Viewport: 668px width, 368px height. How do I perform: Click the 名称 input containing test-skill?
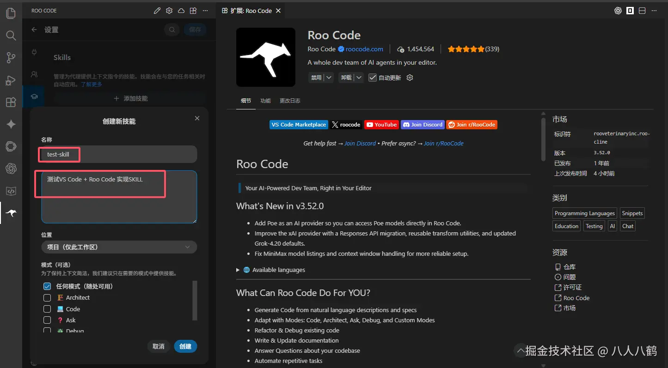pos(119,154)
